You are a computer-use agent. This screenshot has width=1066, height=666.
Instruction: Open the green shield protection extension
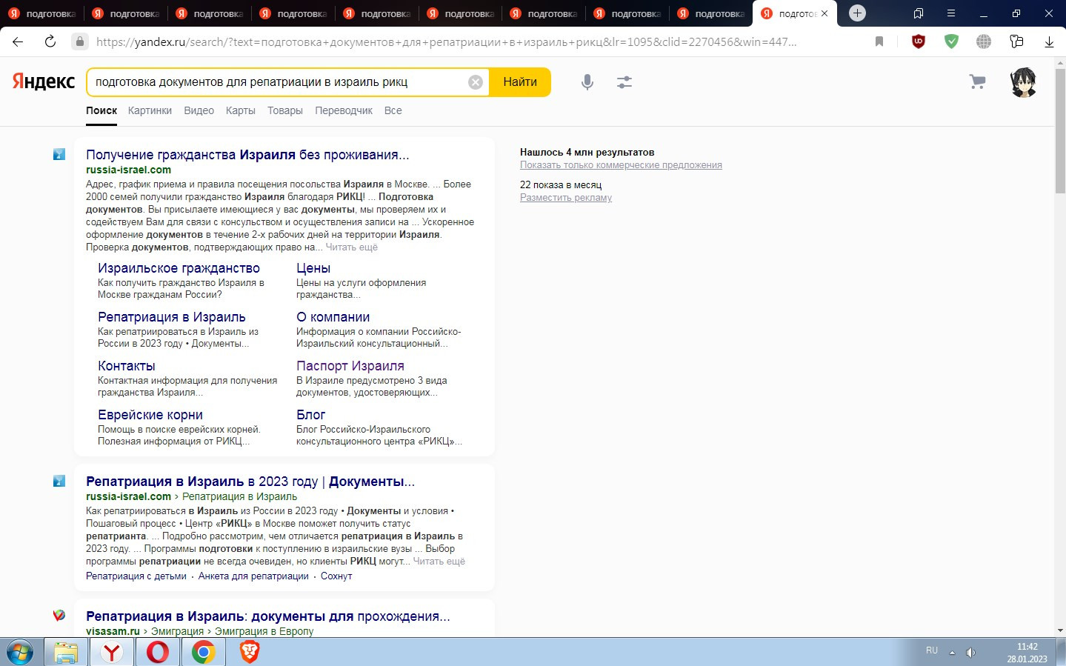(951, 41)
